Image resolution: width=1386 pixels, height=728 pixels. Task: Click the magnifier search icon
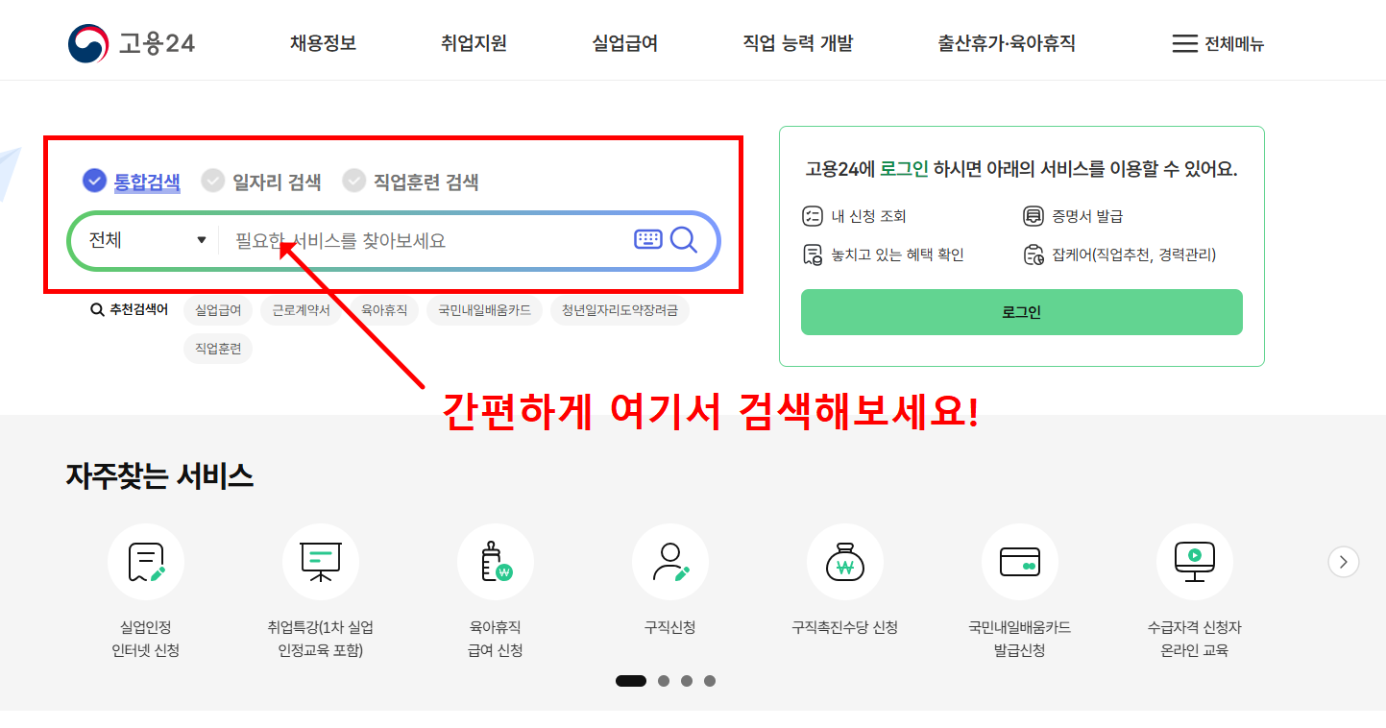click(684, 240)
